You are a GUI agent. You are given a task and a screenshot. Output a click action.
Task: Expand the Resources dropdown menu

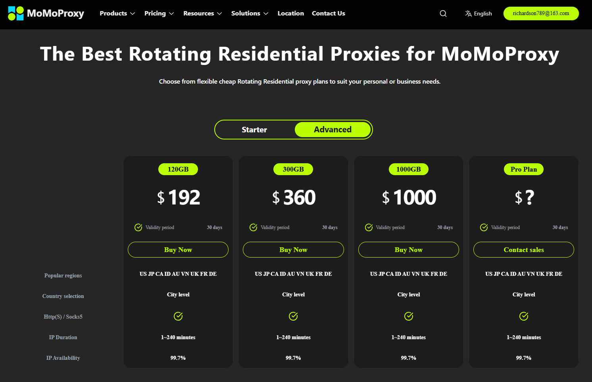click(202, 13)
